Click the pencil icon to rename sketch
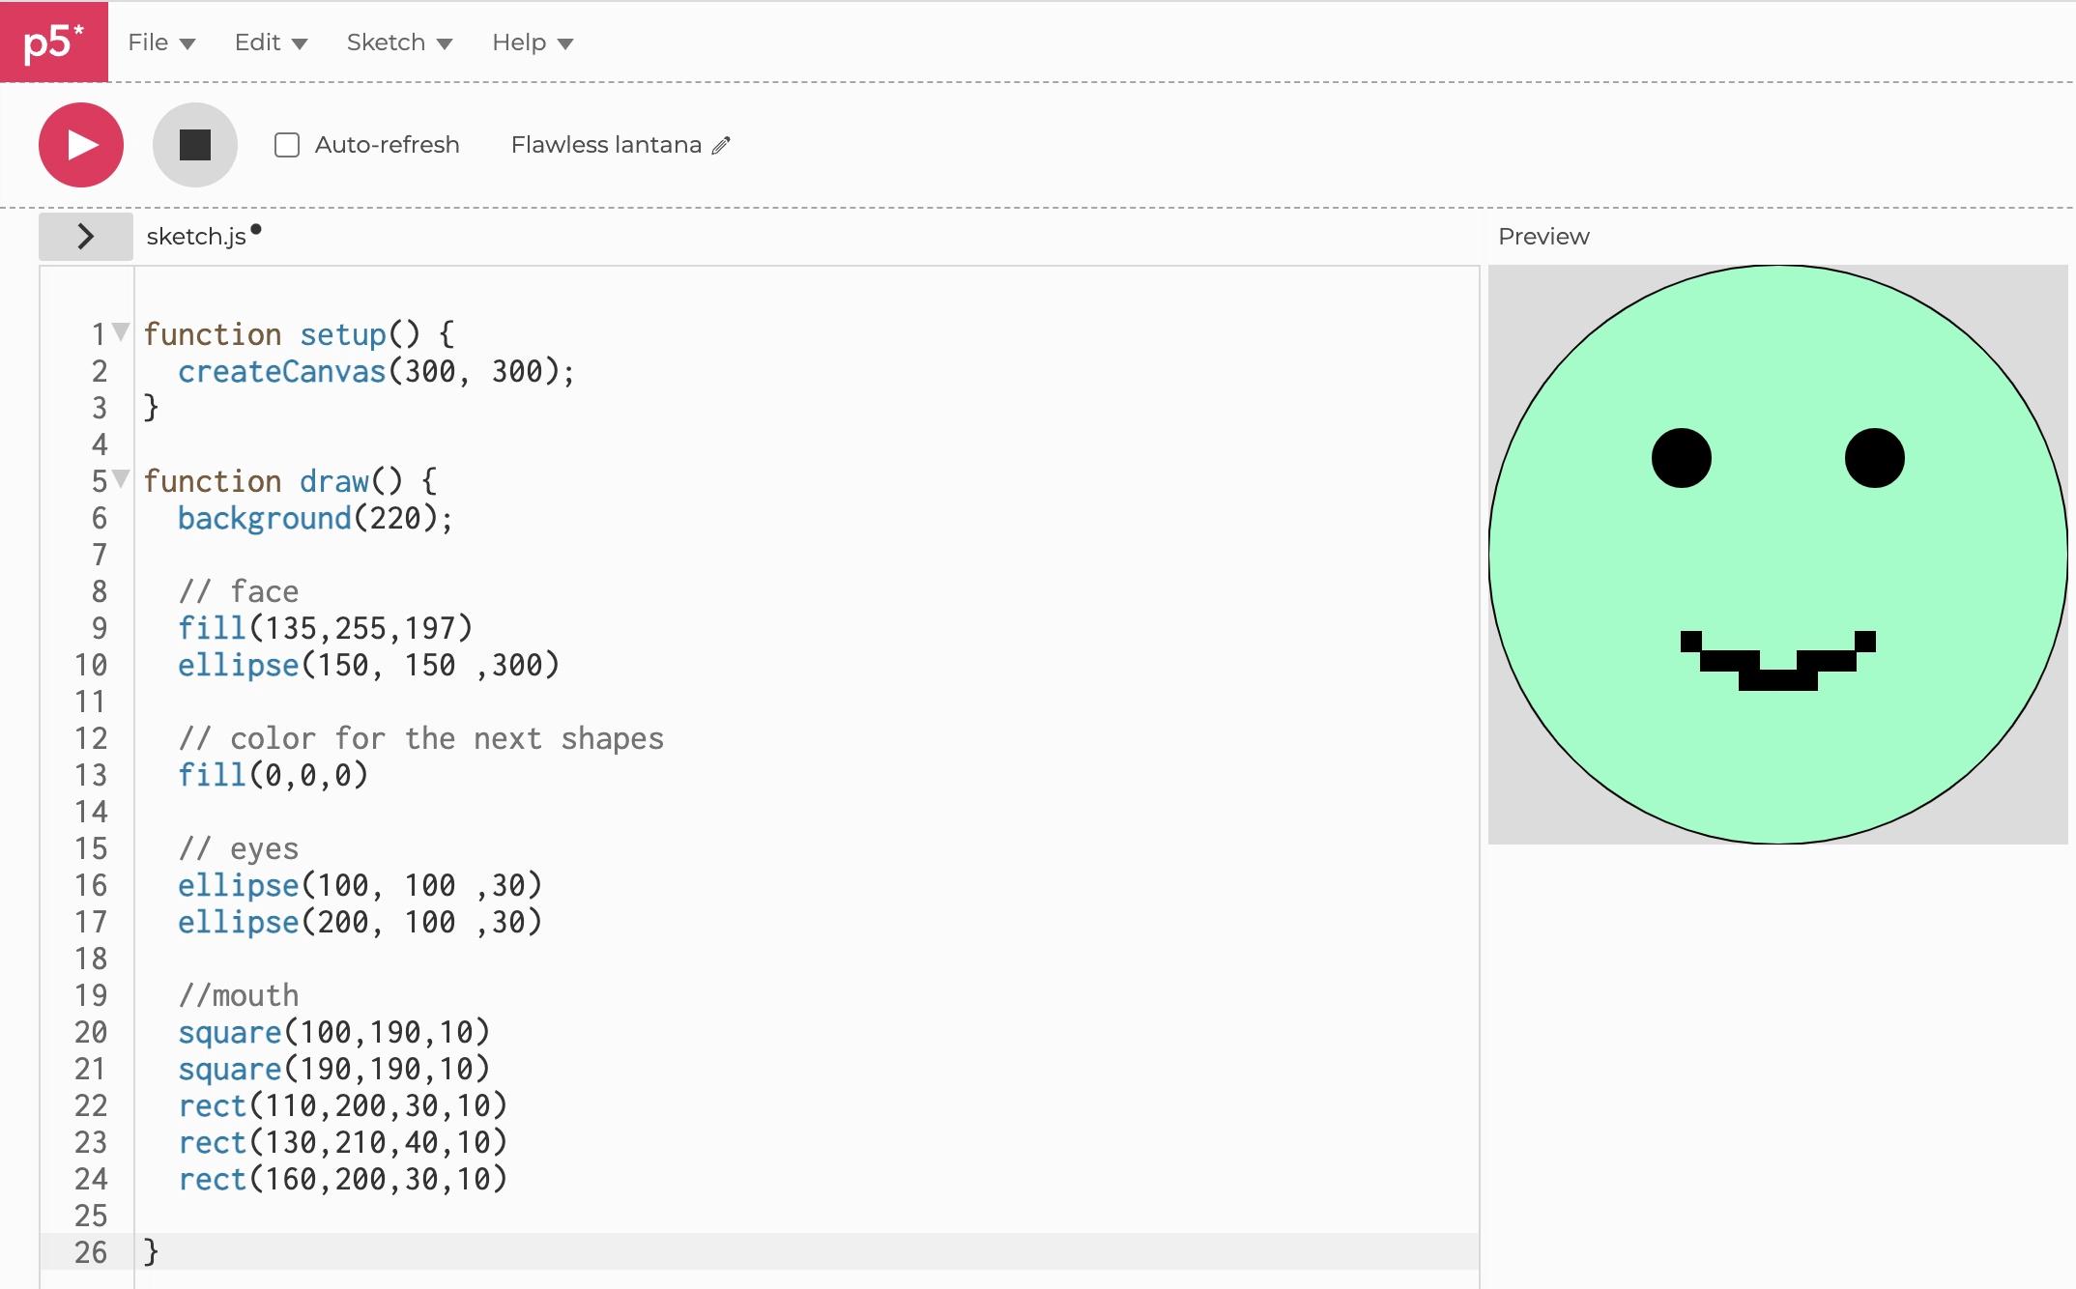2076x1289 pixels. click(721, 146)
